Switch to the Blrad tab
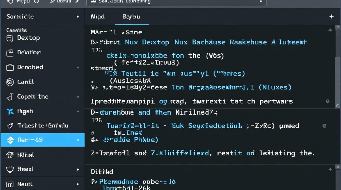 (x=97, y=17)
